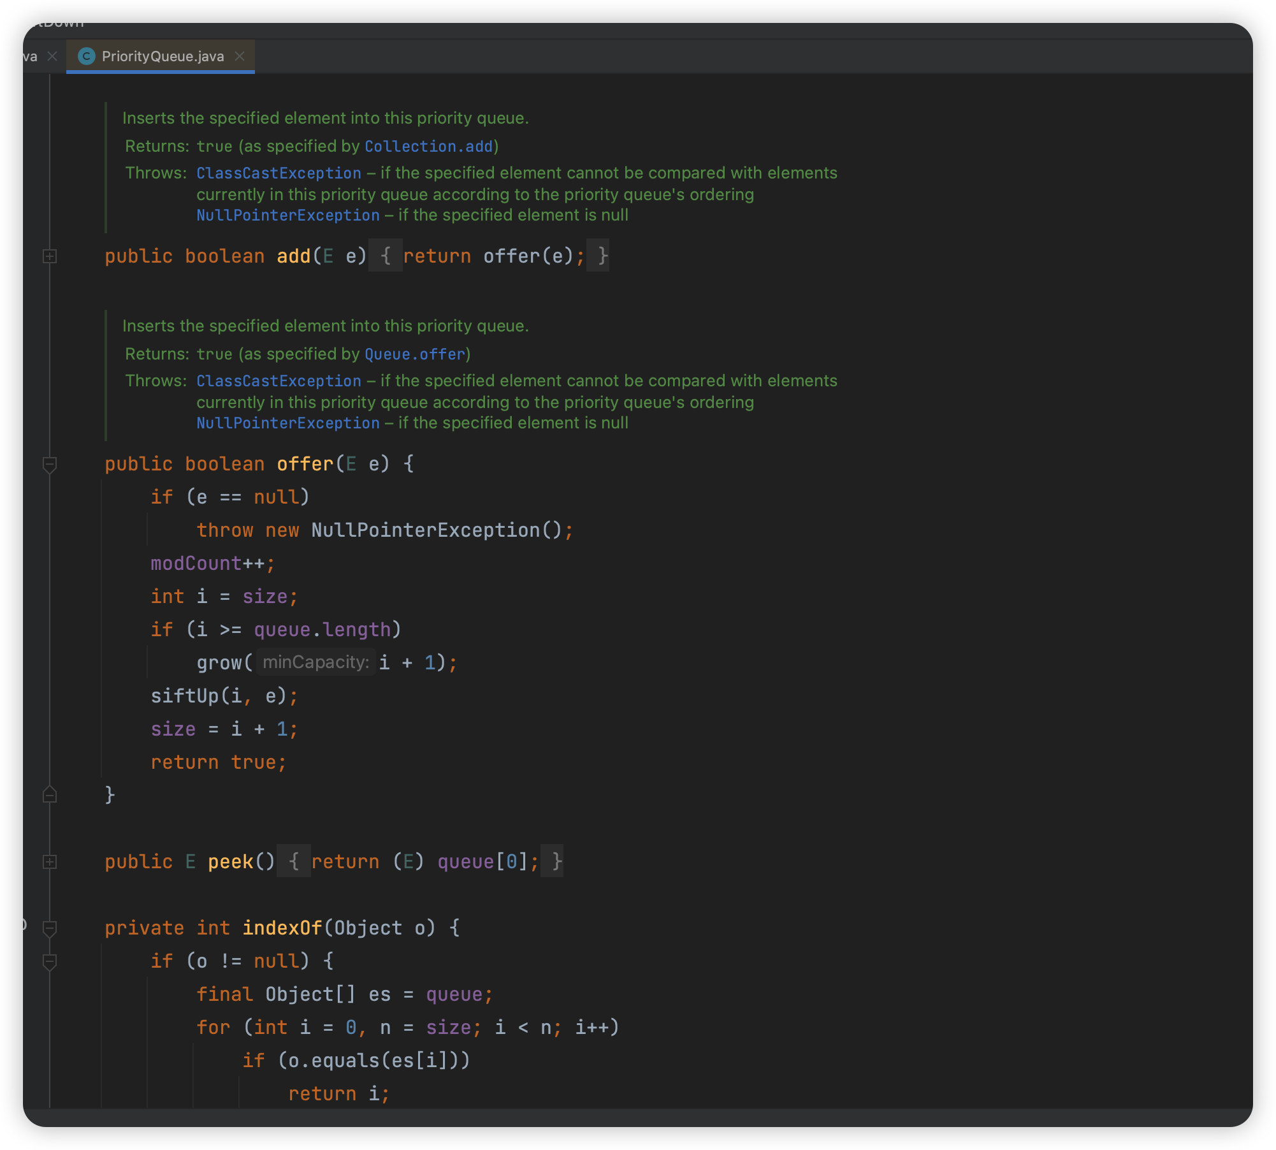Open the Collection.add link in Javadoc
The height and width of the screenshot is (1150, 1276).
click(x=429, y=147)
